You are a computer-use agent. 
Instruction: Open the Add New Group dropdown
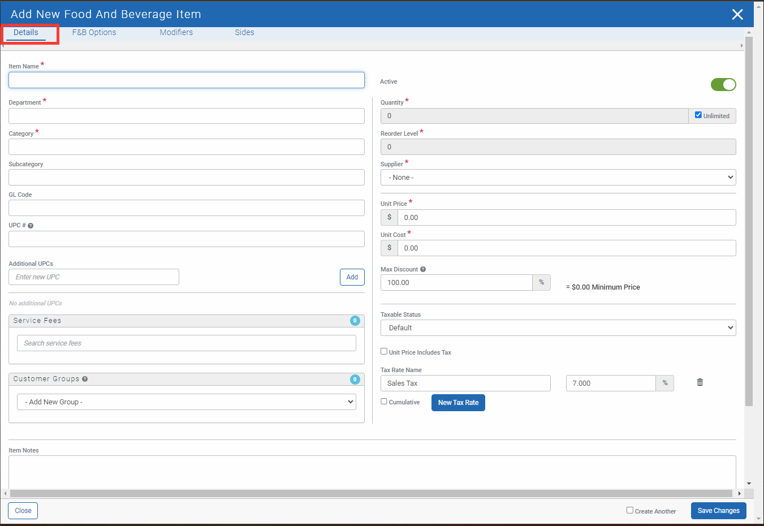(186, 402)
